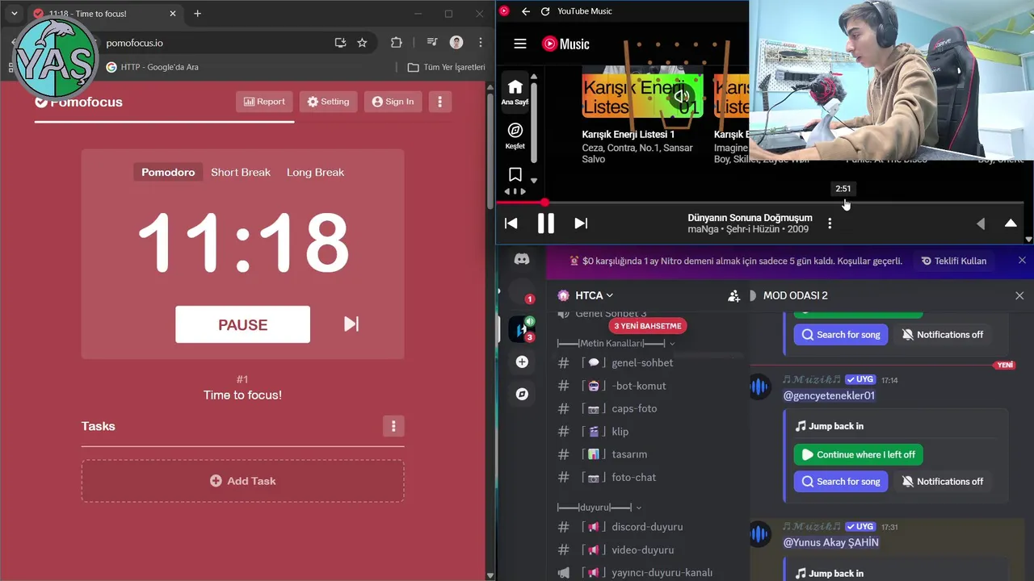Click @gencyetenekler01 mention

830,395
